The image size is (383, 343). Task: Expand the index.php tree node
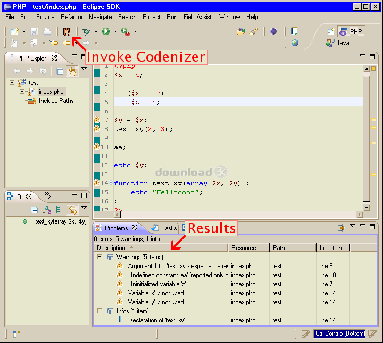point(22,92)
